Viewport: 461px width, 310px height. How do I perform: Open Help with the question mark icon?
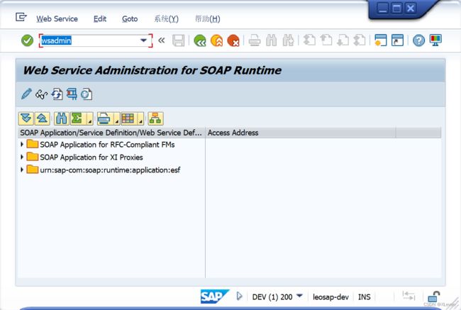coord(418,40)
